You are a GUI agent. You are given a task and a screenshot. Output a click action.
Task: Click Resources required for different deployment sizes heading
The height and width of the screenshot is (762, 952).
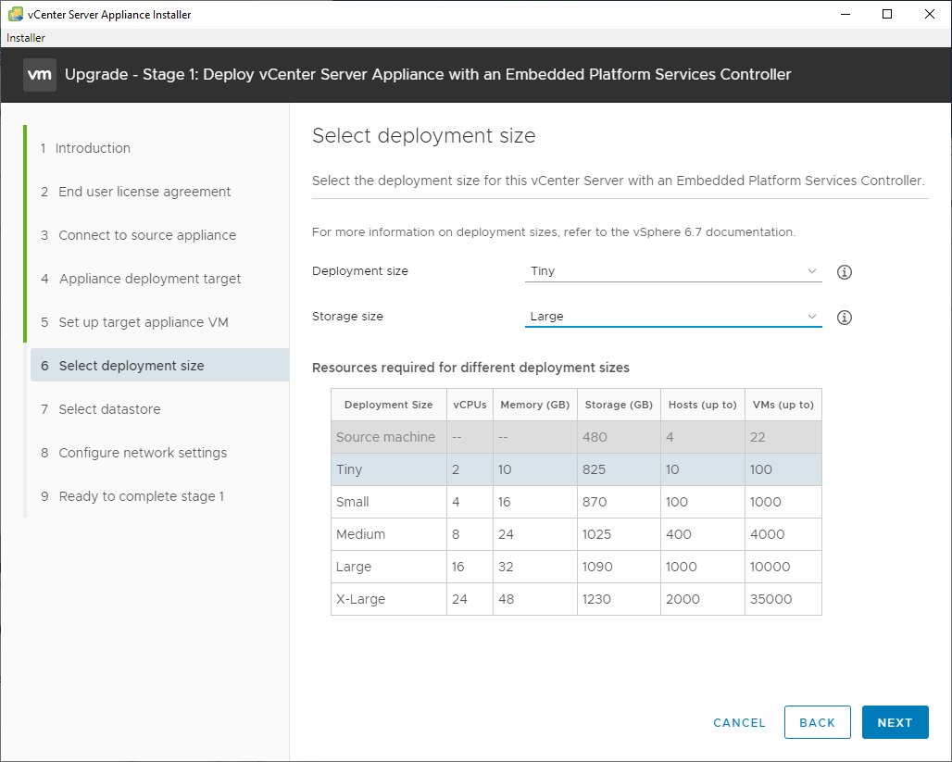click(470, 368)
